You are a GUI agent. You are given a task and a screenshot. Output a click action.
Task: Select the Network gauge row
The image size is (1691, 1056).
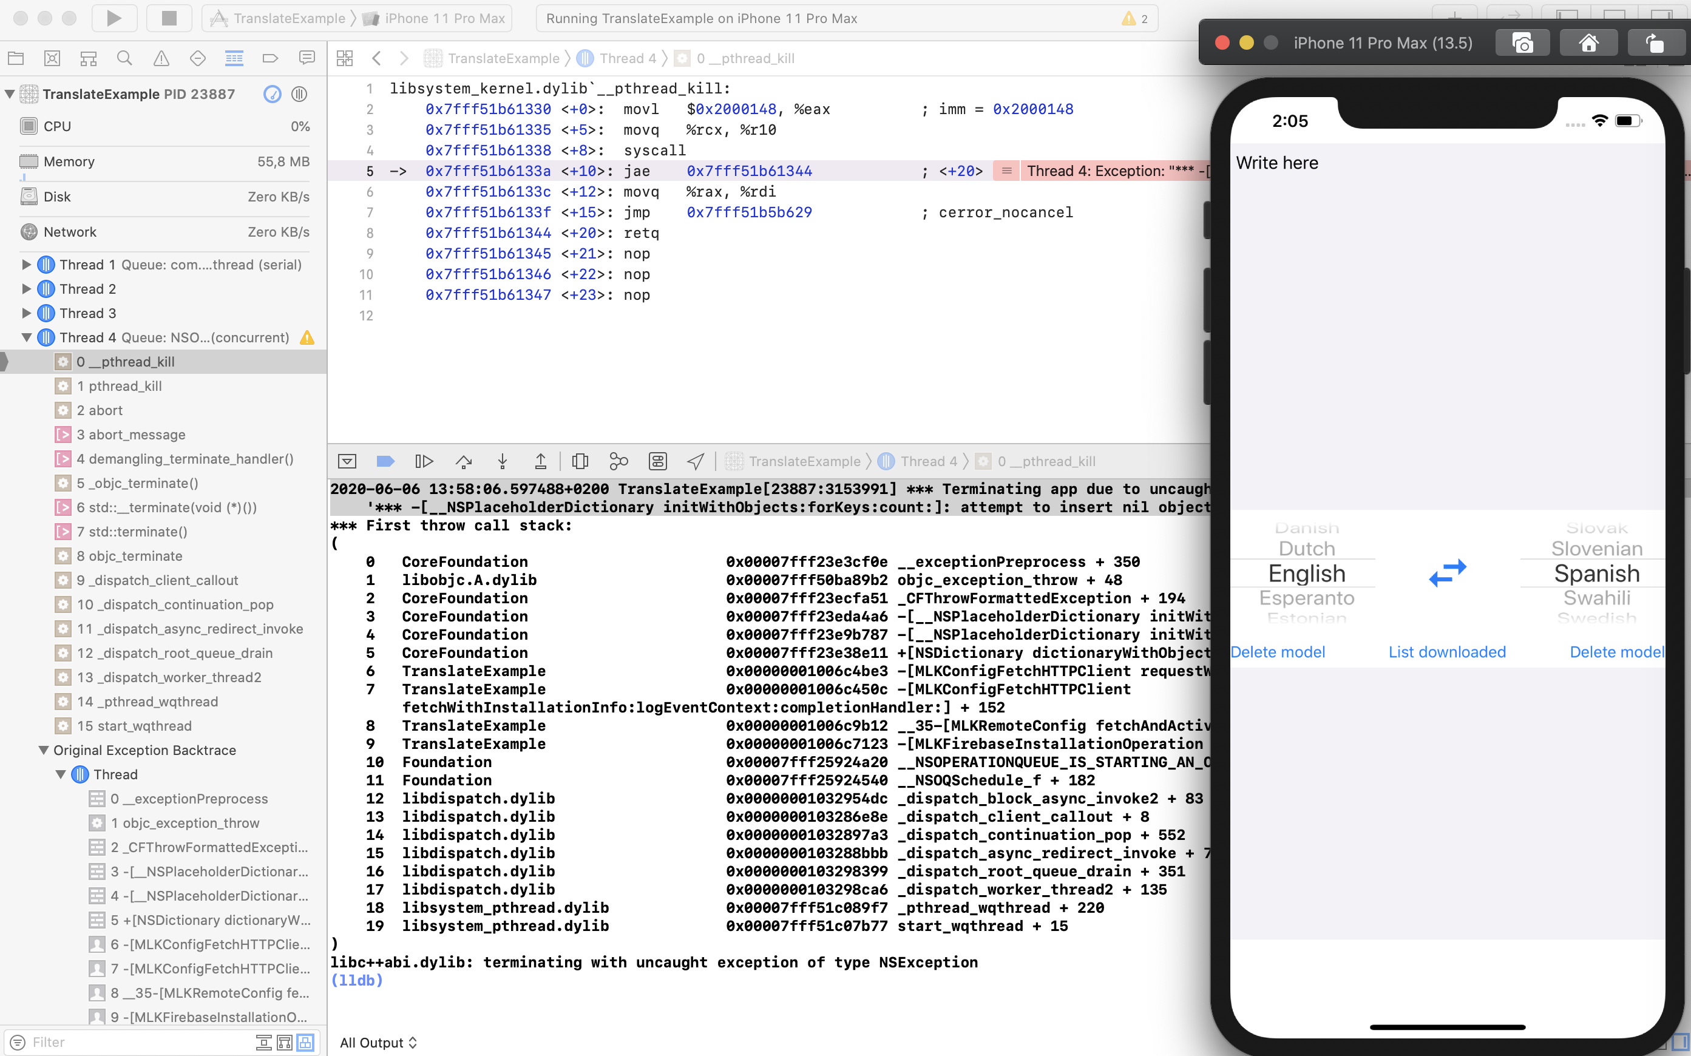pos(165,232)
